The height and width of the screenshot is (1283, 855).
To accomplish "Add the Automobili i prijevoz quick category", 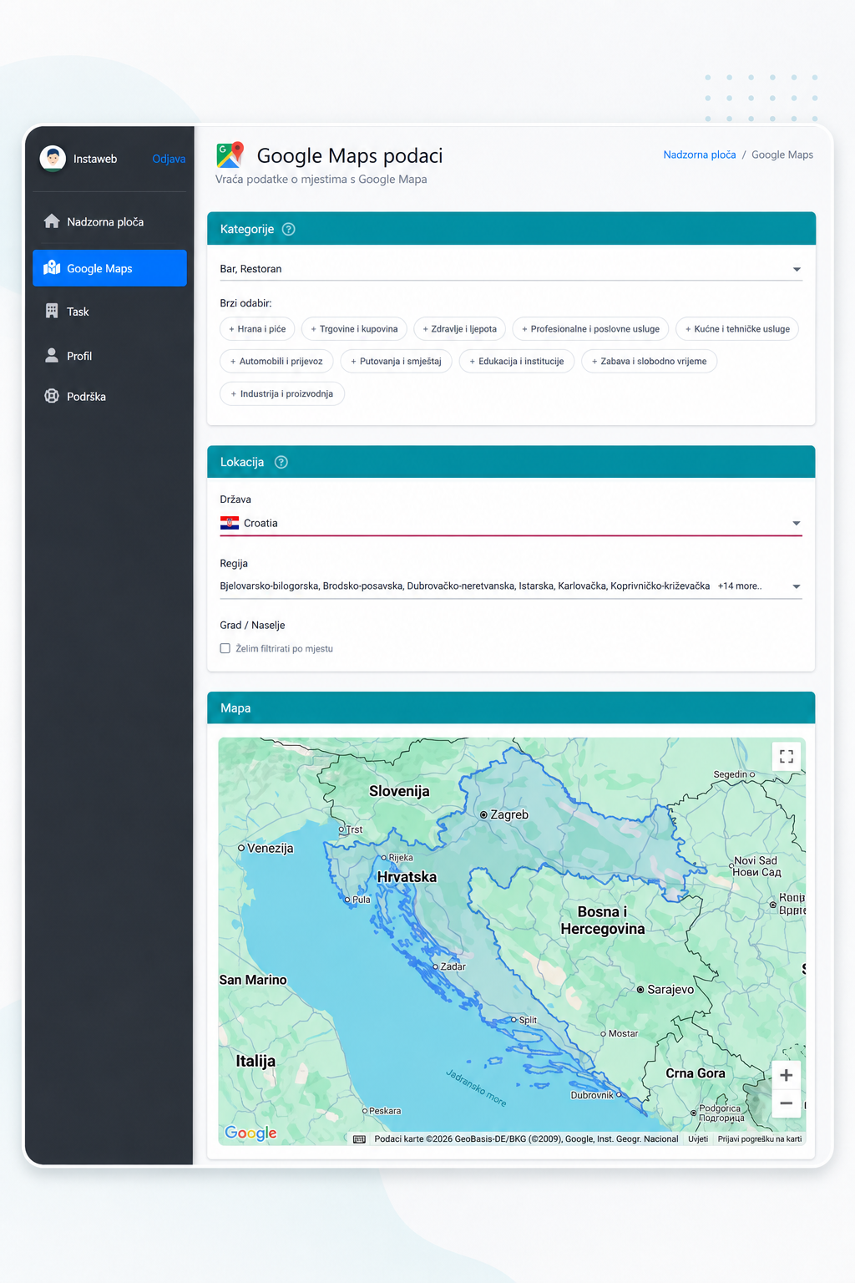I will pyautogui.click(x=276, y=362).
